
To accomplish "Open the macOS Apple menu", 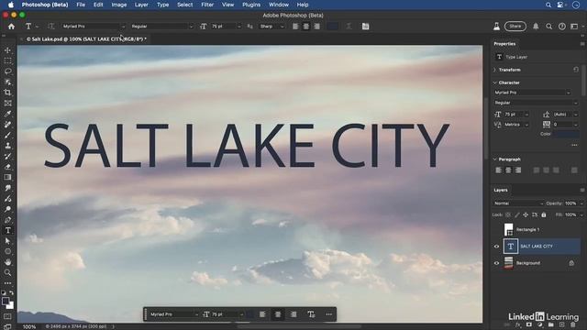I will [x=11, y=5].
